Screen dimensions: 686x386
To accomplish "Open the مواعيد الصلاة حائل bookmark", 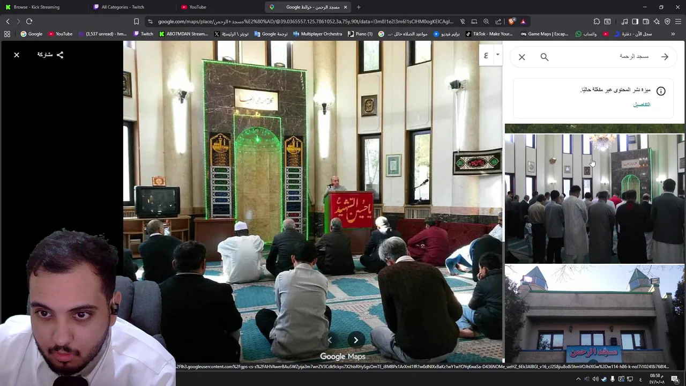I will point(402,34).
